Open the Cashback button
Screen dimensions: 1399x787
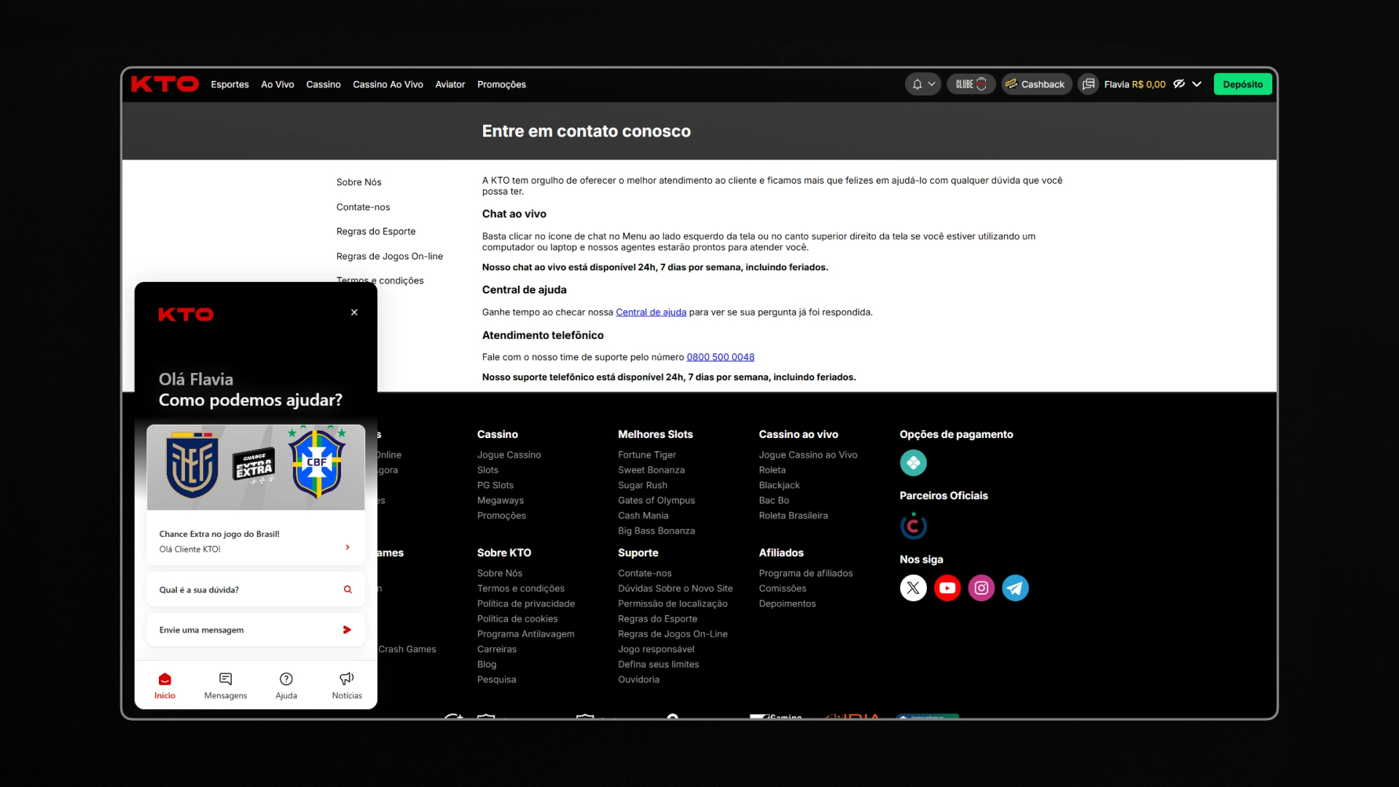coord(1036,85)
